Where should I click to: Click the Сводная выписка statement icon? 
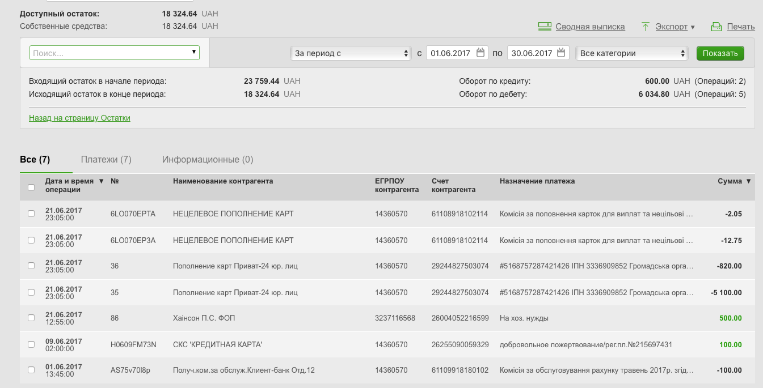click(x=545, y=27)
